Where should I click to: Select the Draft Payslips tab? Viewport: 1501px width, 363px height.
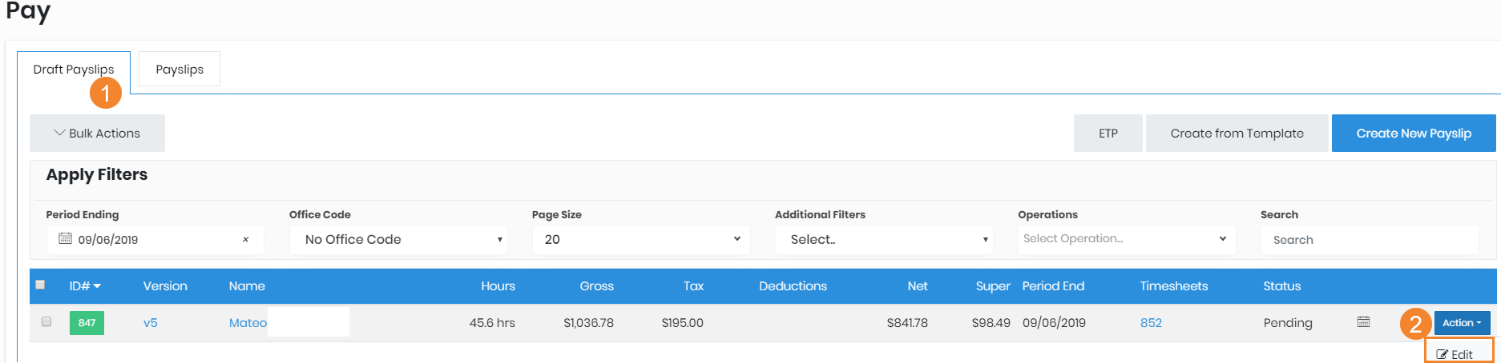click(x=73, y=70)
